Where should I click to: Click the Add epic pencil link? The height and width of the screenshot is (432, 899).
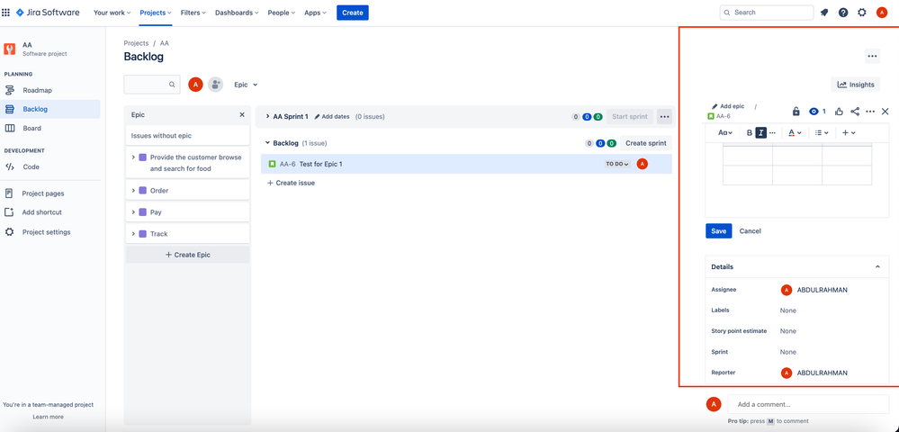pyautogui.click(x=728, y=106)
